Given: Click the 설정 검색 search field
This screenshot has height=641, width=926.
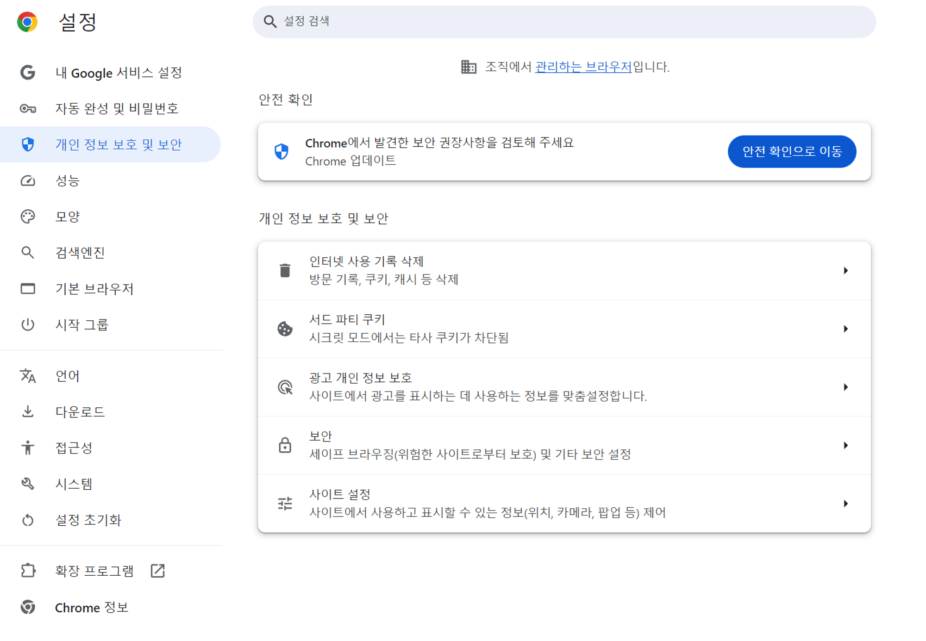Looking at the screenshot, I should point(564,22).
